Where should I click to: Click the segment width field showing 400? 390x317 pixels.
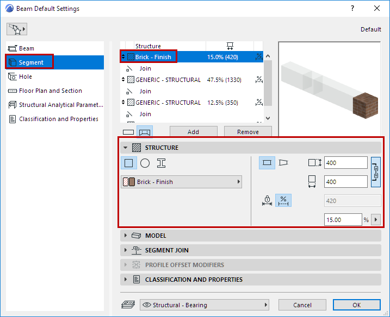pos(345,182)
